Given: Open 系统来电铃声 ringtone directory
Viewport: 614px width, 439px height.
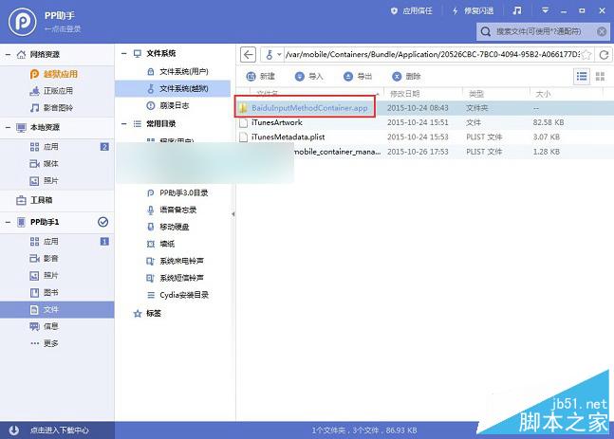Looking at the screenshot, I should click(176, 261).
